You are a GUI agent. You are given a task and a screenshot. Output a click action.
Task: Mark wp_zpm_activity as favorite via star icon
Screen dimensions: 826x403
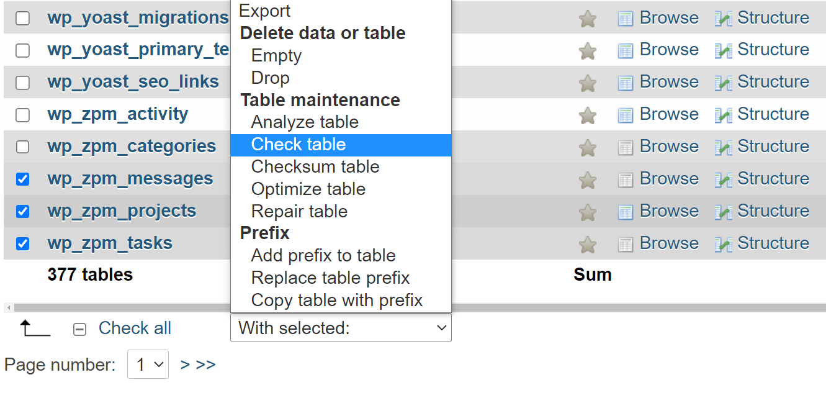(587, 114)
